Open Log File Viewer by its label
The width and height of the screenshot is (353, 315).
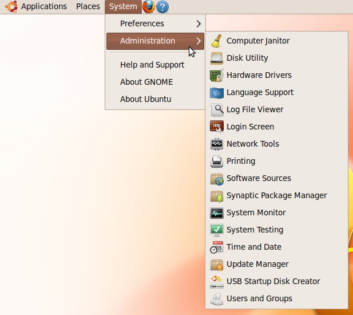(x=255, y=110)
